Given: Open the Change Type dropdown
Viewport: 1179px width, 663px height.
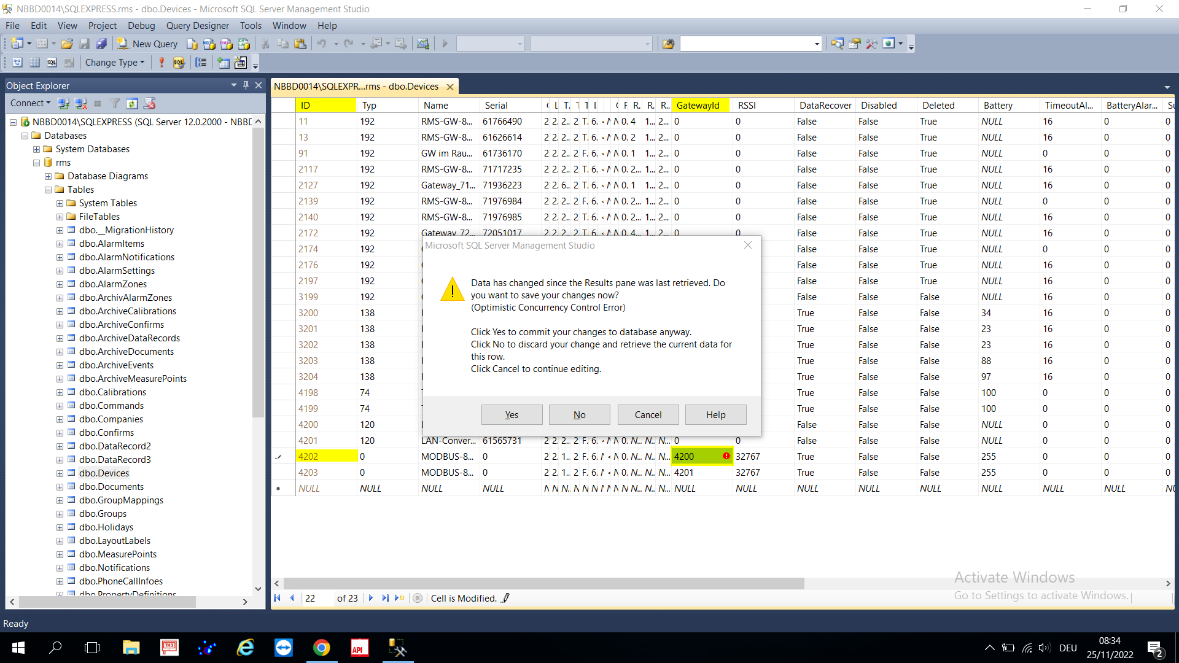Looking at the screenshot, I should 115,63.
